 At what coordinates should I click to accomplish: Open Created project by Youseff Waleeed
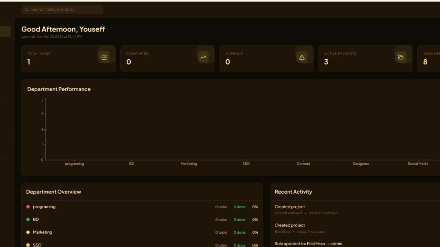click(355, 210)
